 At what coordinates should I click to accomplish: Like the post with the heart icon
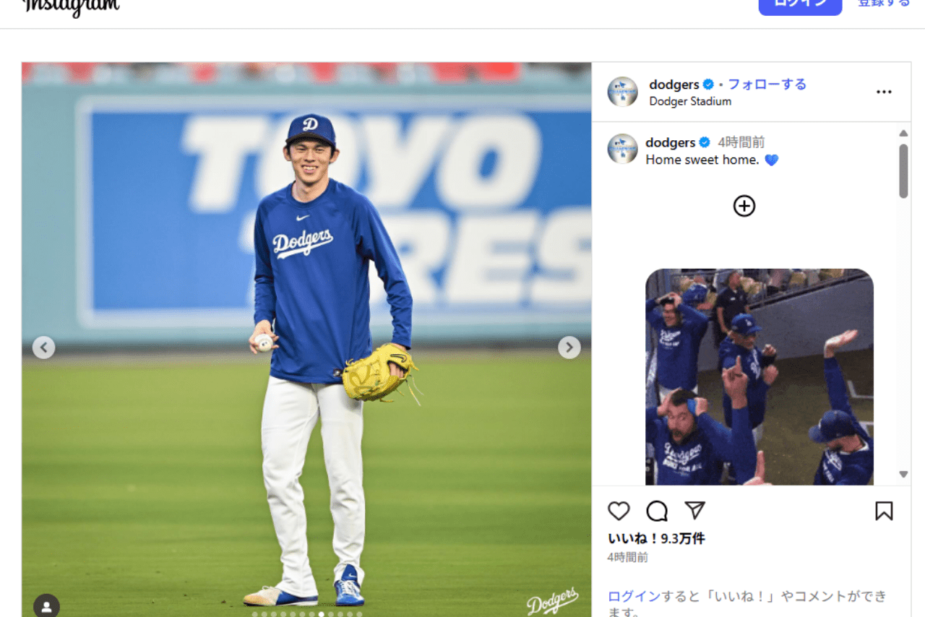click(619, 511)
